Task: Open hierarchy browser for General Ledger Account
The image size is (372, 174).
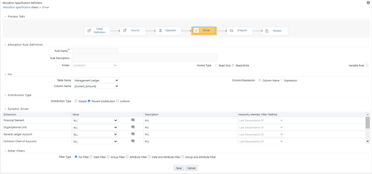Action: point(133,134)
